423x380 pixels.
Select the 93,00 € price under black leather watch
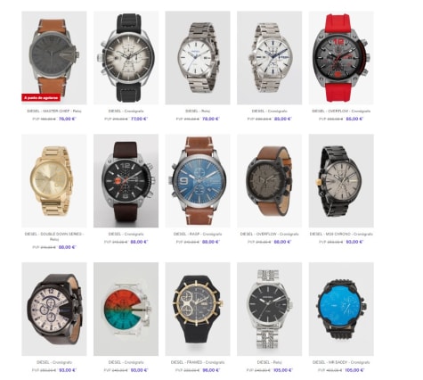(68, 370)
